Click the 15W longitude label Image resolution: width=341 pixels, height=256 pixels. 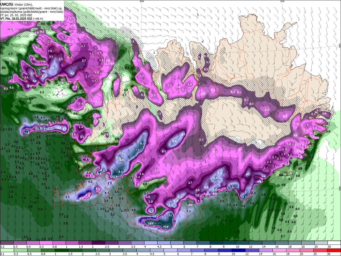[282, 1]
